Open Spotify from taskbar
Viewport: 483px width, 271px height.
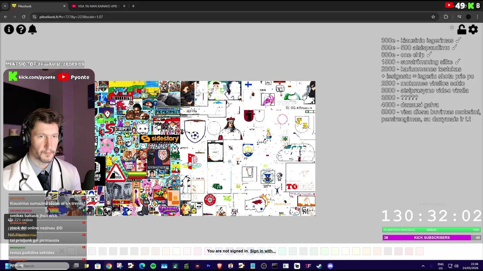coord(153,266)
